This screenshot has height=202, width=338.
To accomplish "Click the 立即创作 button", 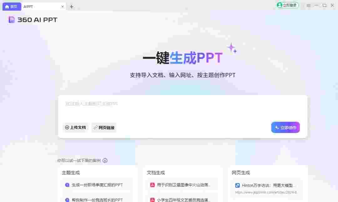I will click(285, 127).
